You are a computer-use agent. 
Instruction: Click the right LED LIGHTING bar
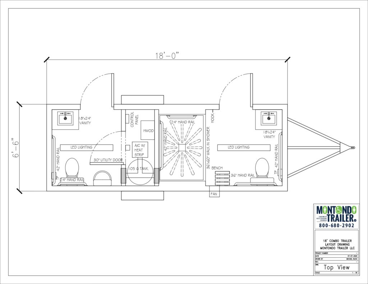point(244,147)
